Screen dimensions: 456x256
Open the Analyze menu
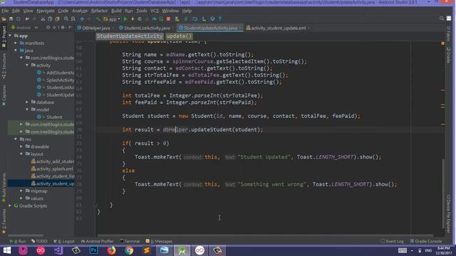pyautogui.click(x=80, y=11)
